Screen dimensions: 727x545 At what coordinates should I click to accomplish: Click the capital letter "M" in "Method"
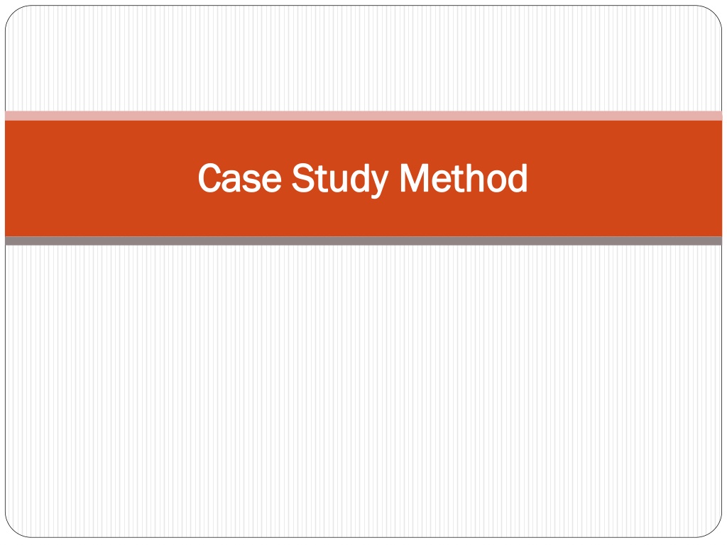click(414, 178)
